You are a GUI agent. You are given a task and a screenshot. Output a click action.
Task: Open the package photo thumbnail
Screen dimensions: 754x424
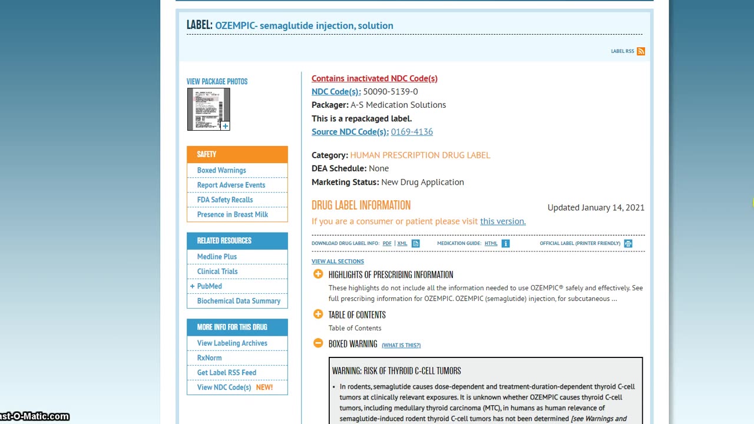click(209, 109)
